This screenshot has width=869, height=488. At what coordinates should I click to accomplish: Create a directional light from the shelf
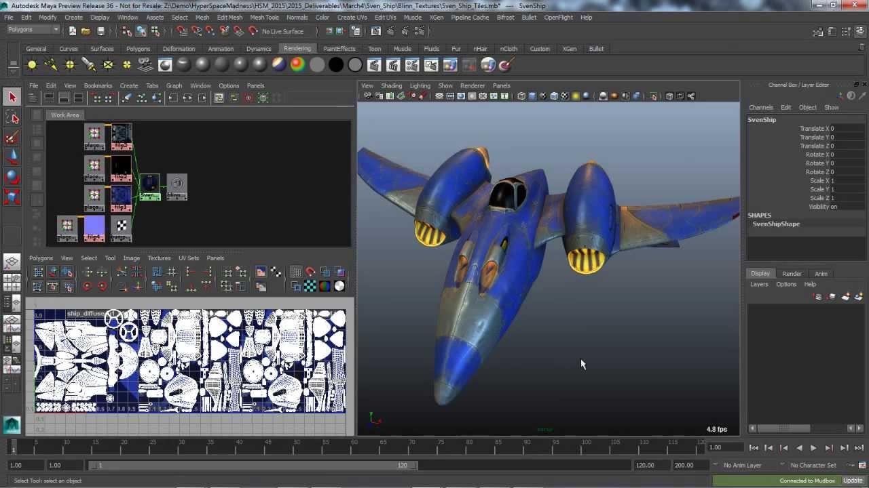pyautogui.click(x=51, y=65)
